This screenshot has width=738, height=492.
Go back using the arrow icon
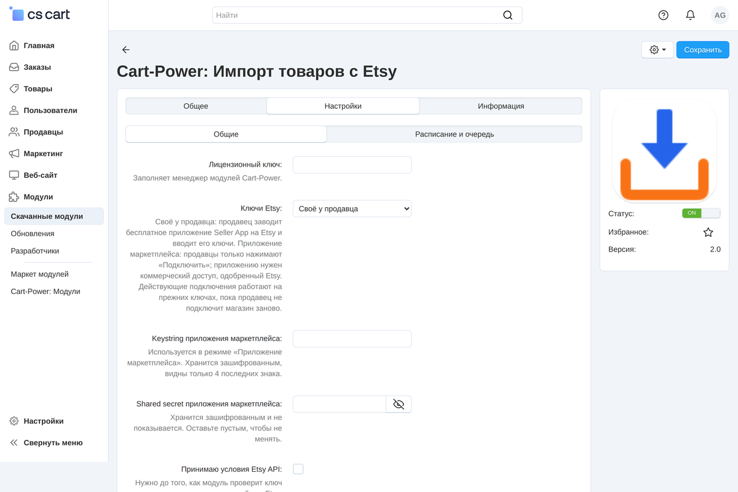pyautogui.click(x=126, y=50)
